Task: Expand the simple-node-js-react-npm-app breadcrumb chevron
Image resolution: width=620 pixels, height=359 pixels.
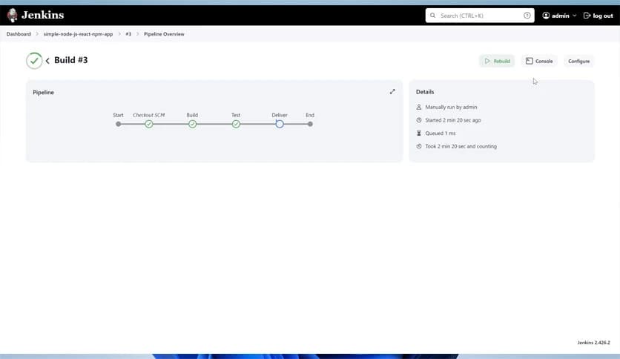Action: pyautogui.click(x=119, y=34)
